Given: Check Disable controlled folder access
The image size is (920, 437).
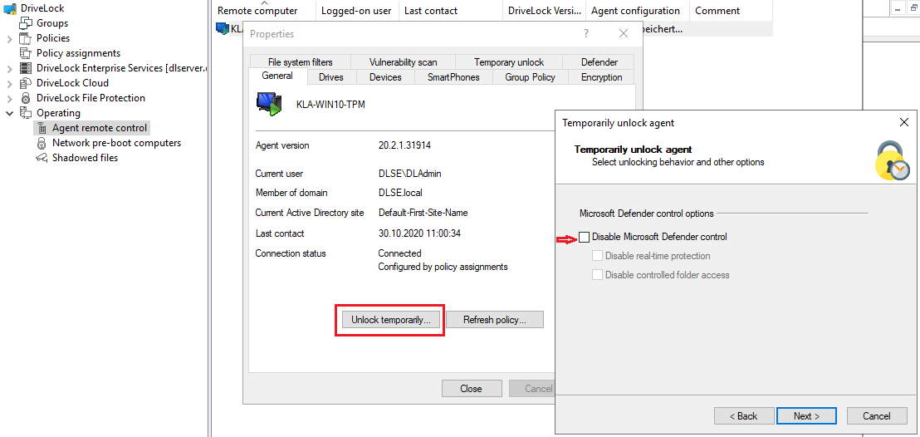Looking at the screenshot, I should (597, 274).
